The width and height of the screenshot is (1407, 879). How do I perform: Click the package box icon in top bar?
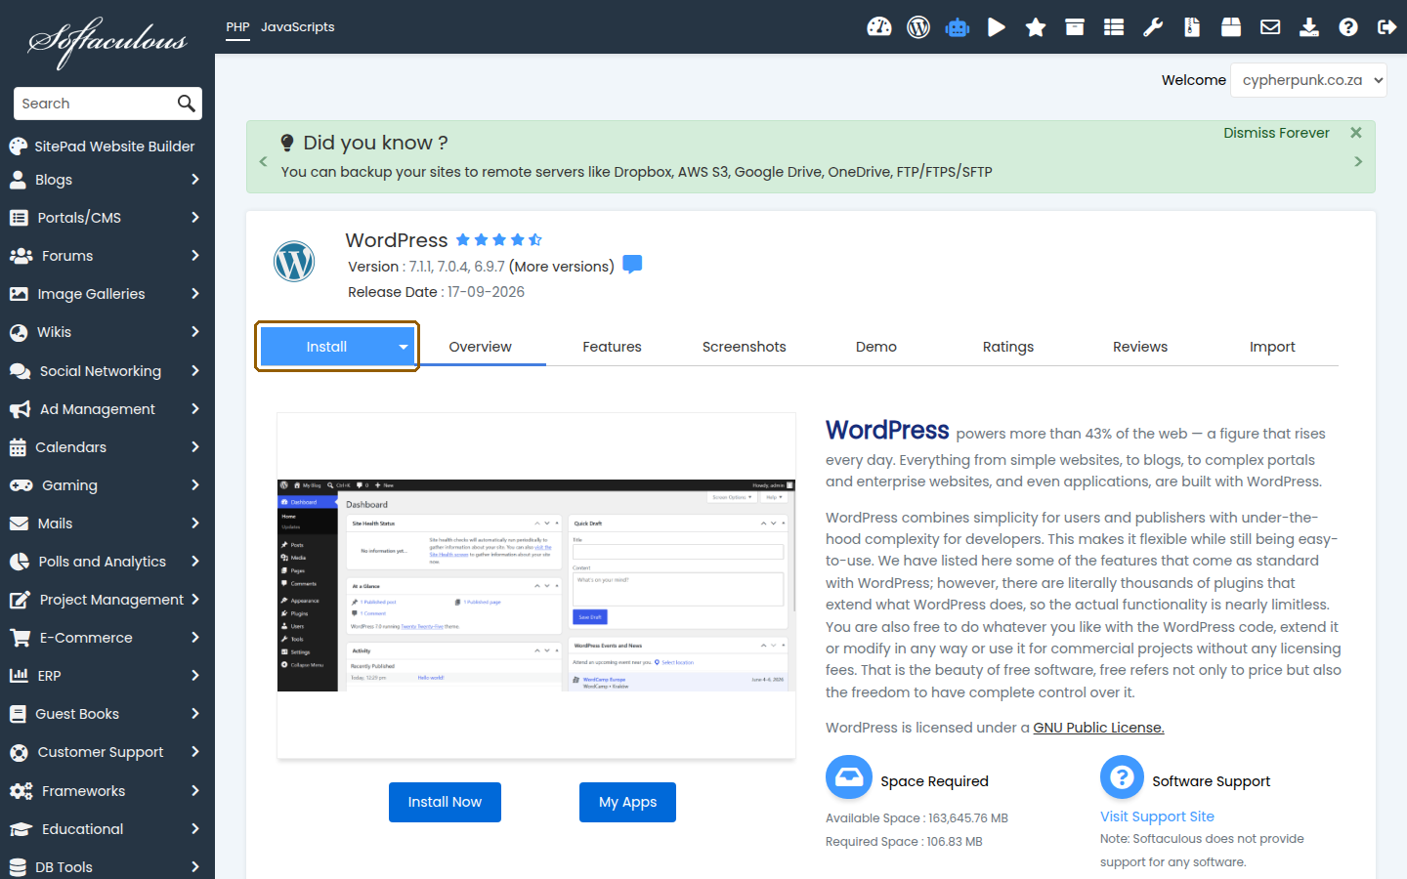[x=1231, y=27]
